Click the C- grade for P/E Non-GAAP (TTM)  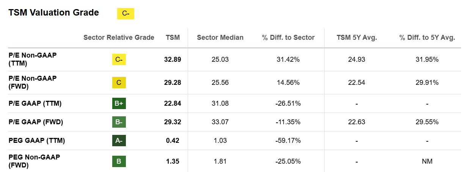(119, 59)
